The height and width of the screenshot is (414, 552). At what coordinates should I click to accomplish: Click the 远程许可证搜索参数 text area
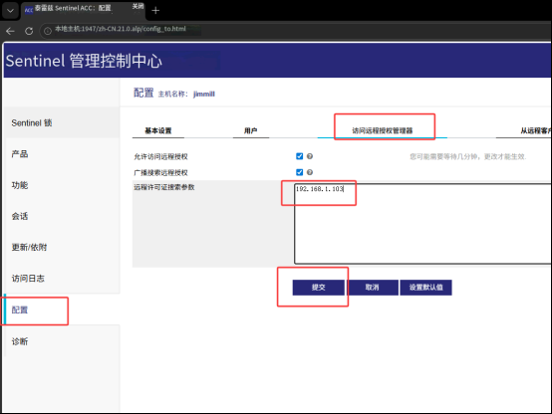coord(422,223)
